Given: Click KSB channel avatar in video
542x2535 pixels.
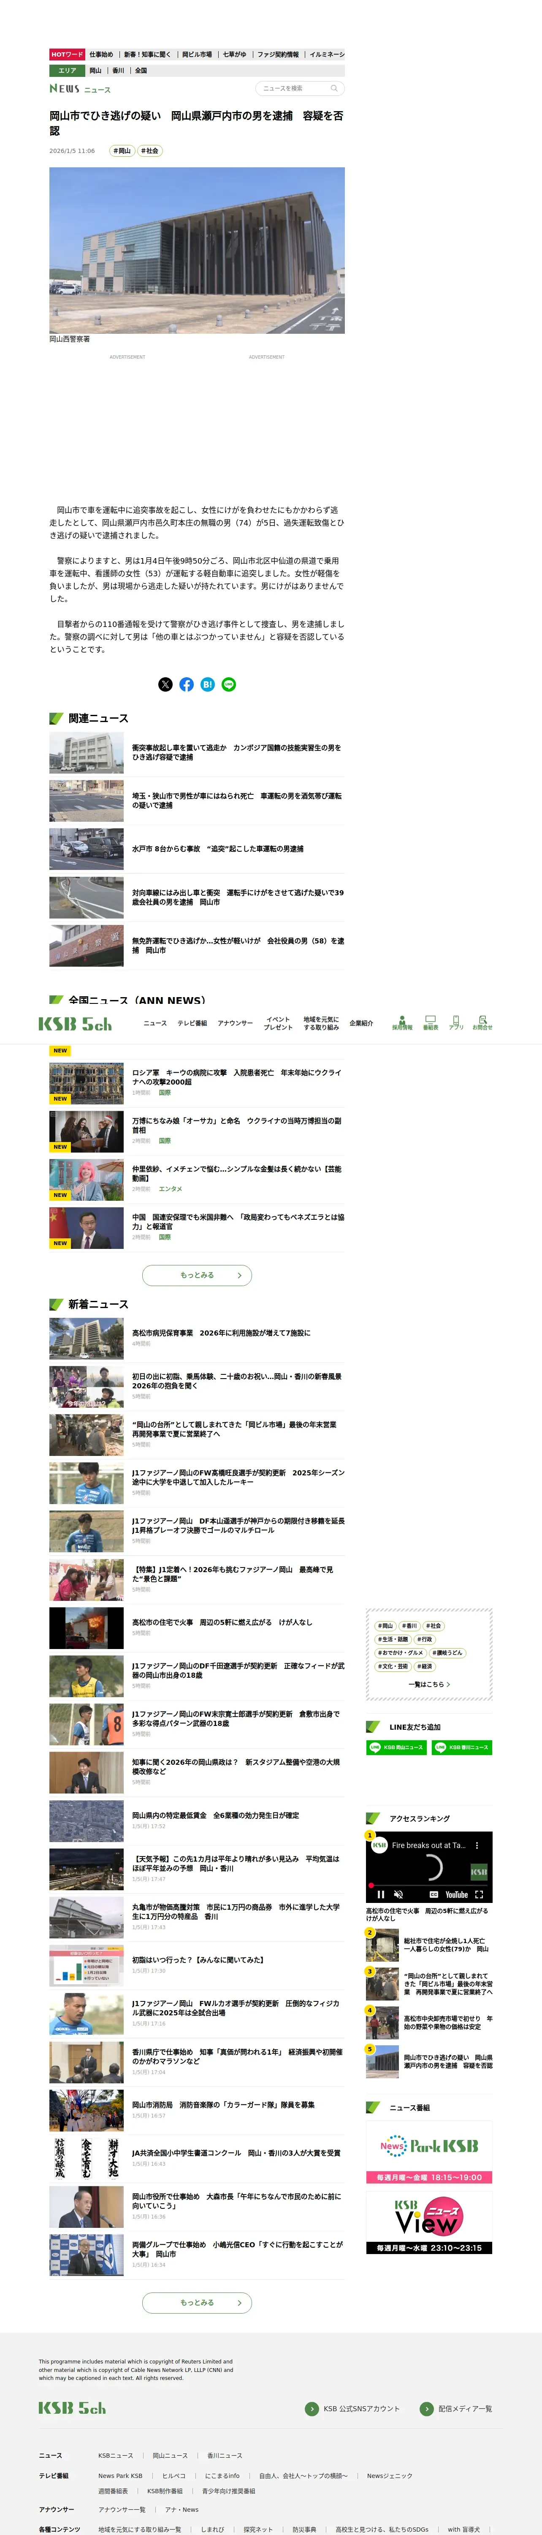Looking at the screenshot, I should coord(379,1845).
